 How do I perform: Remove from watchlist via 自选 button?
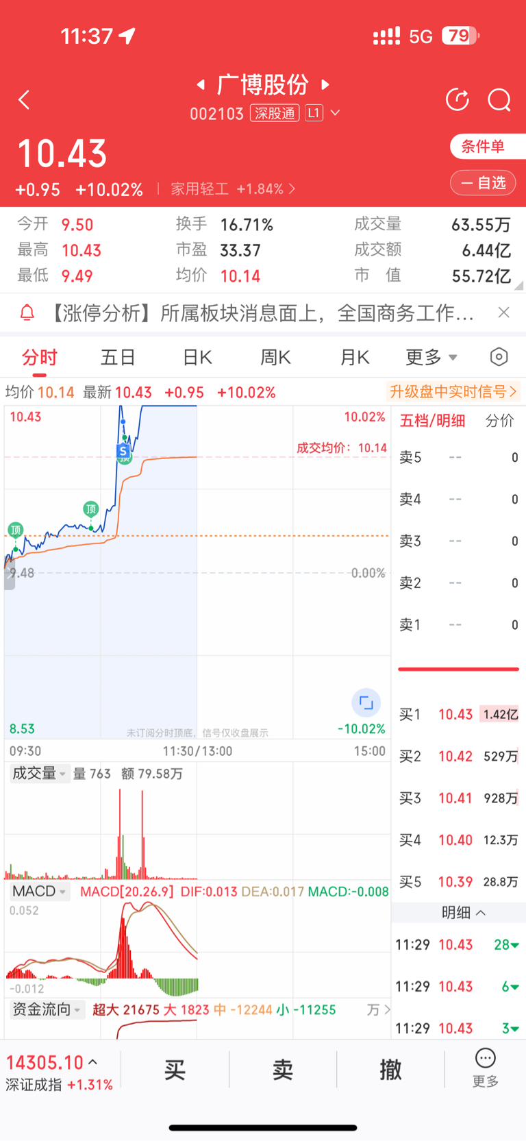(483, 183)
